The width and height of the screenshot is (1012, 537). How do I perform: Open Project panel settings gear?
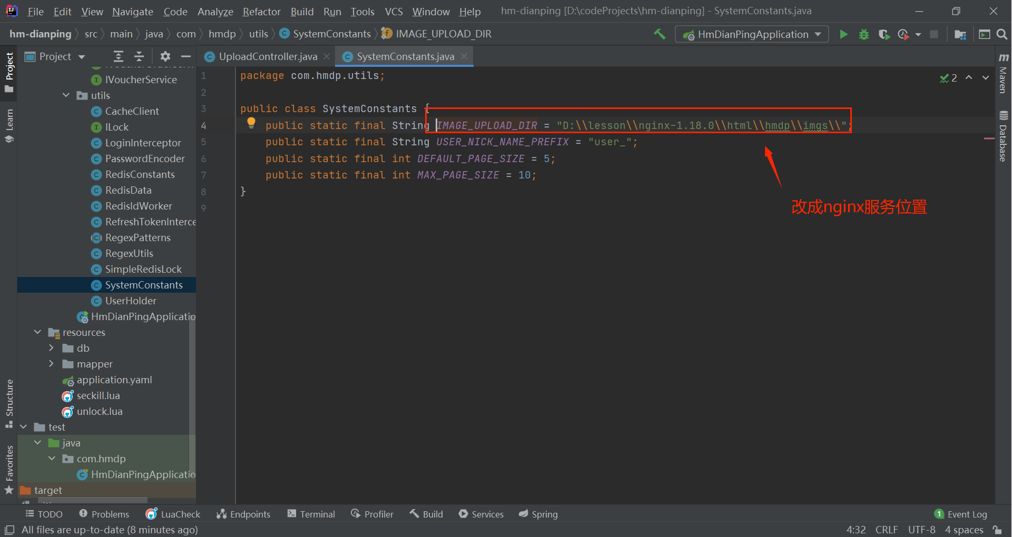[165, 56]
